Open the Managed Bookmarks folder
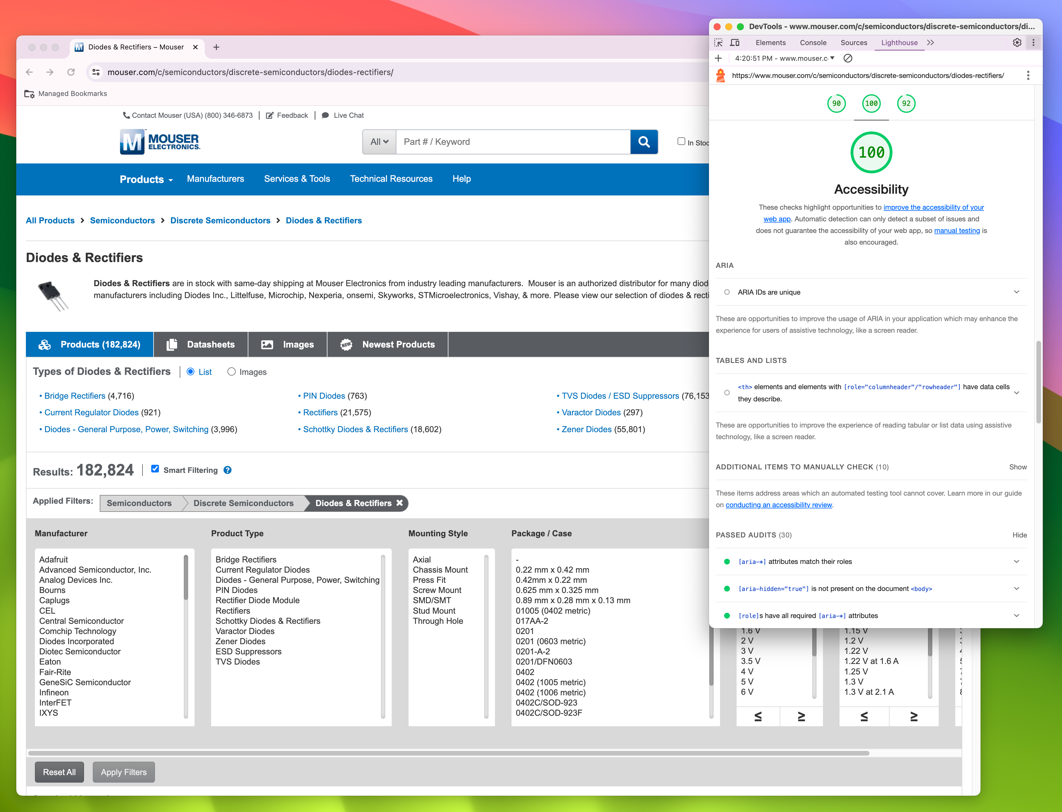Image resolution: width=1062 pixels, height=812 pixels. [x=66, y=94]
